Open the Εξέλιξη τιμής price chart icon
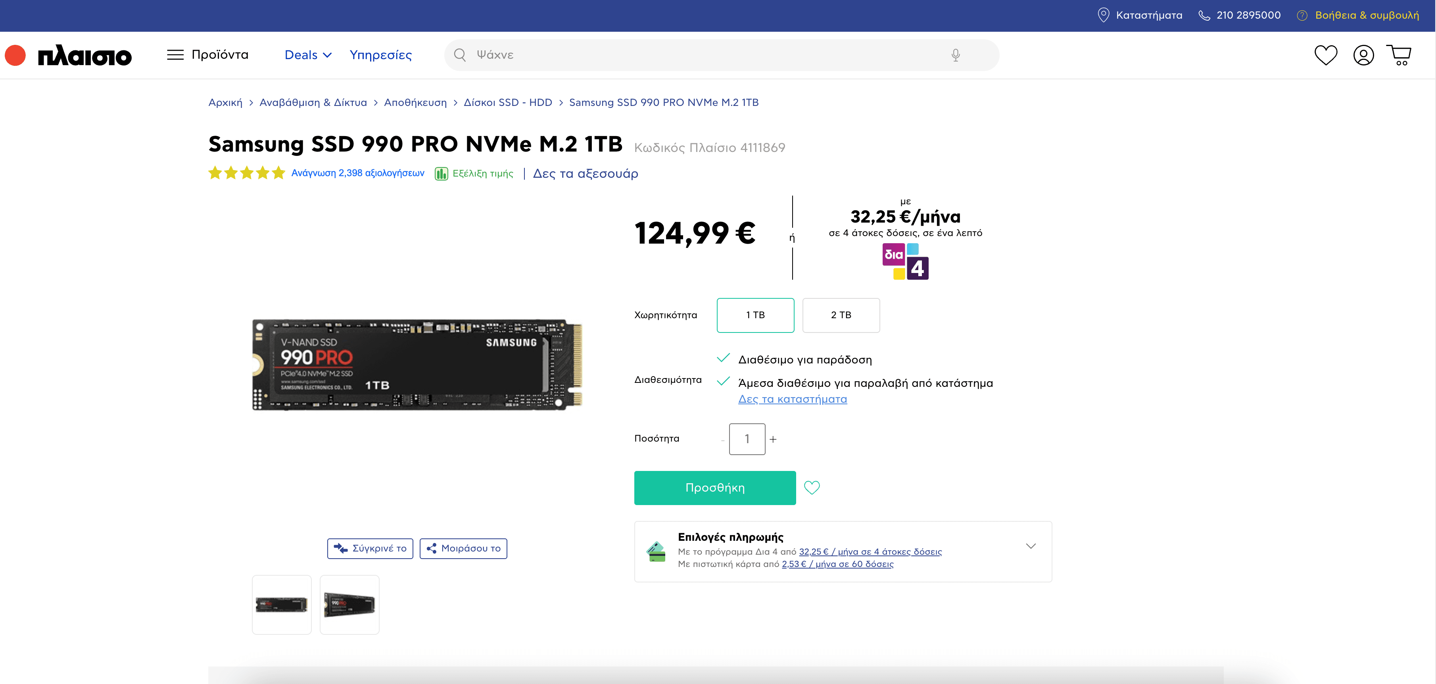 pyautogui.click(x=441, y=173)
